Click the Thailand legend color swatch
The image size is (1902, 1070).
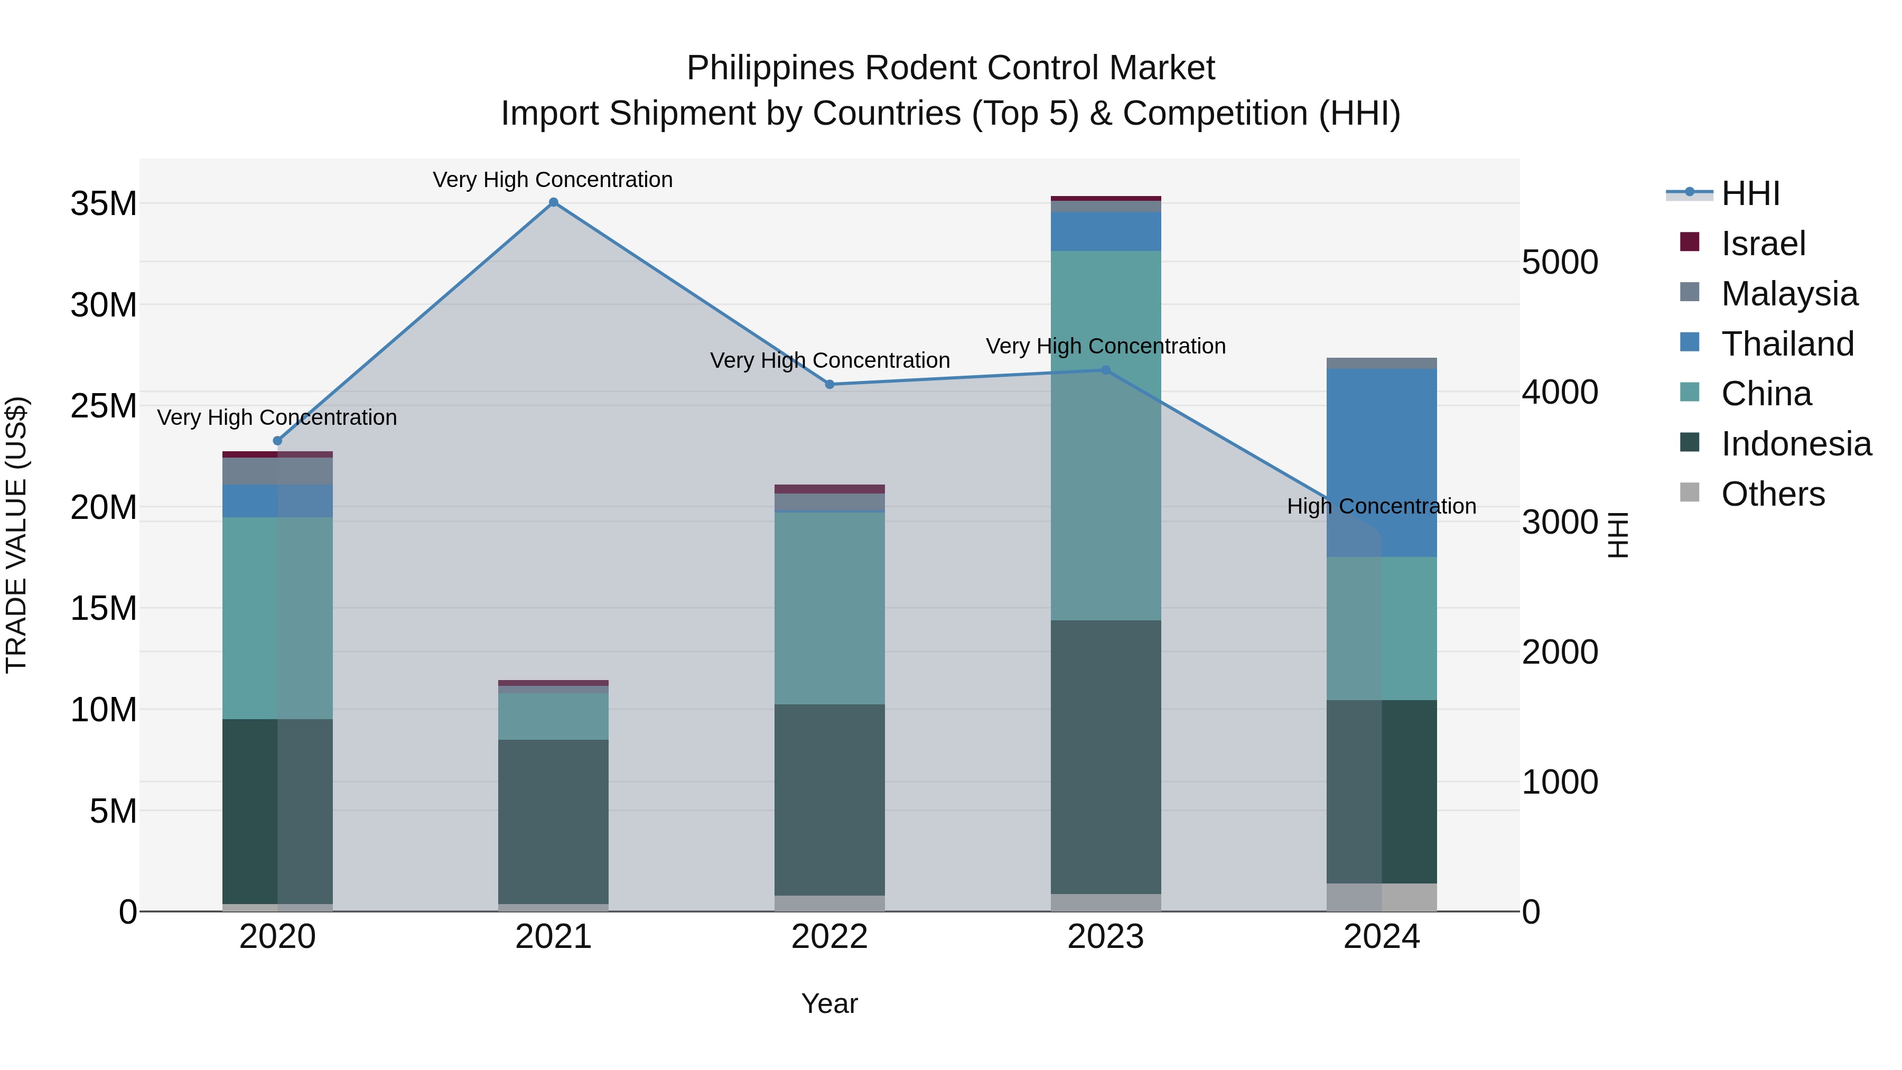click(x=1690, y=342)
